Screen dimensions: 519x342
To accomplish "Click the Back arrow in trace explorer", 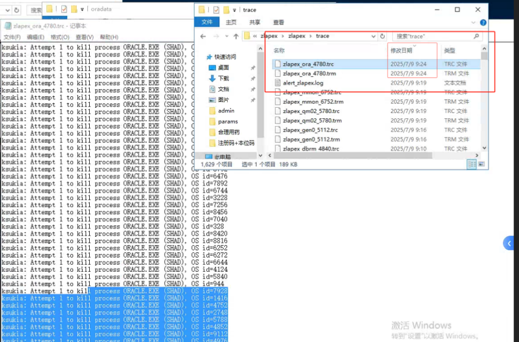I will coord(203,36).
